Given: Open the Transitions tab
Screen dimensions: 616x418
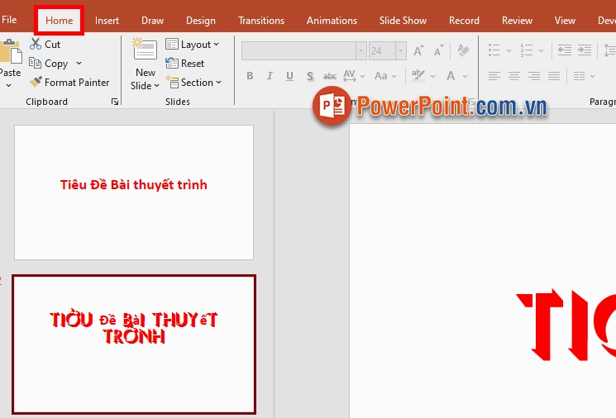Looking at the screenshot, I should click(261, 21).
